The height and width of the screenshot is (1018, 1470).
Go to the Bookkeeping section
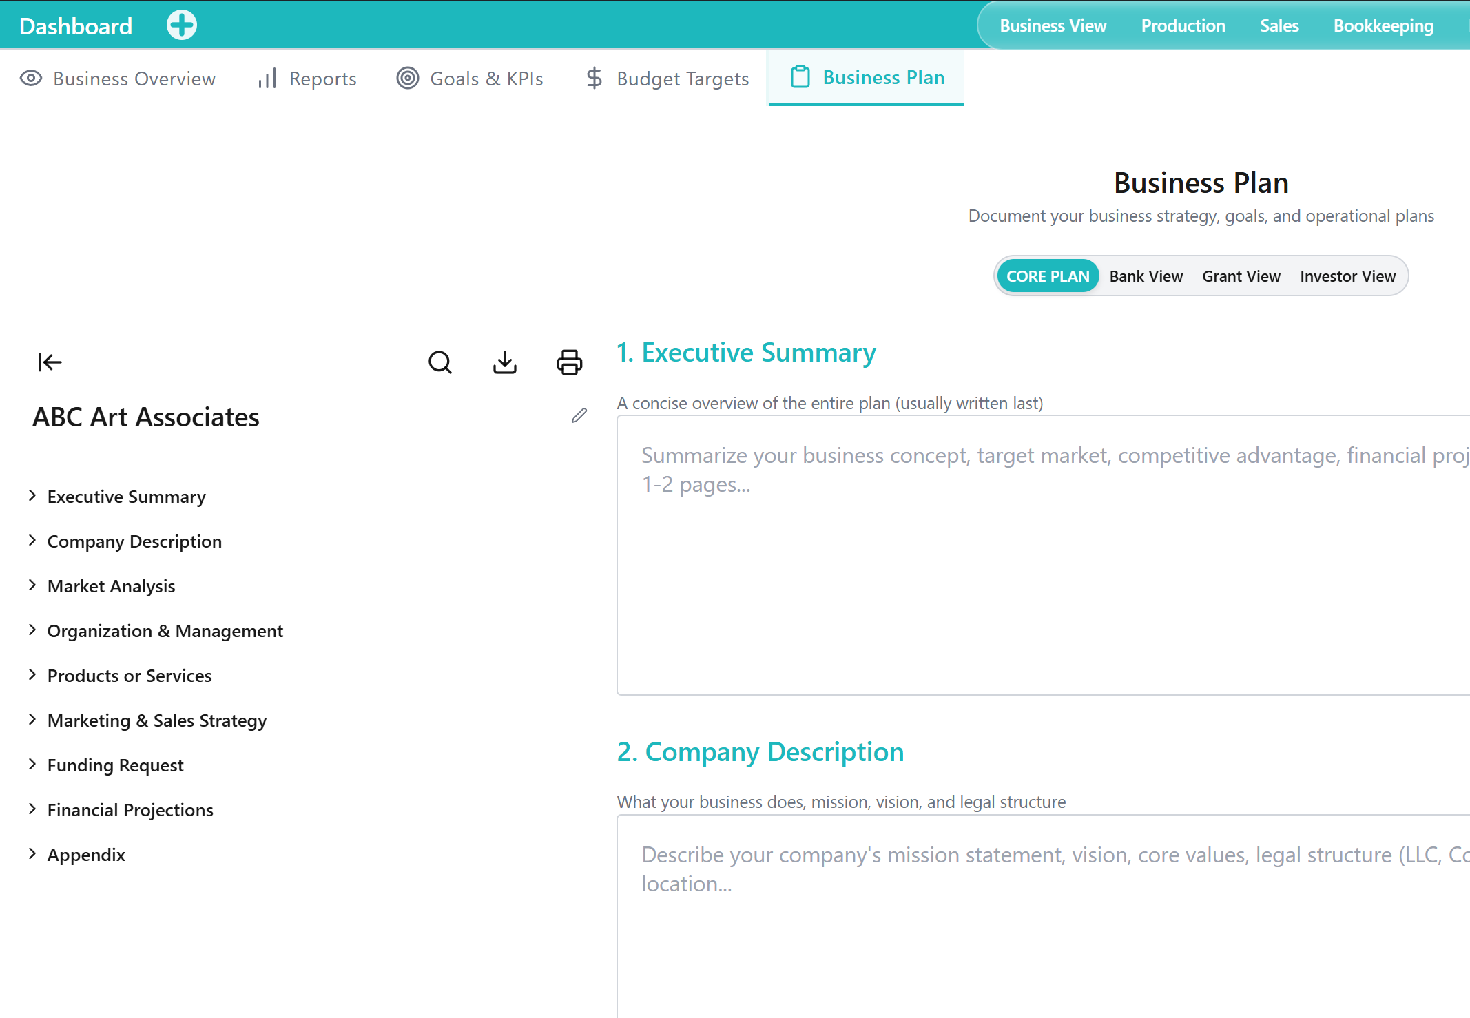point(1383,25)
